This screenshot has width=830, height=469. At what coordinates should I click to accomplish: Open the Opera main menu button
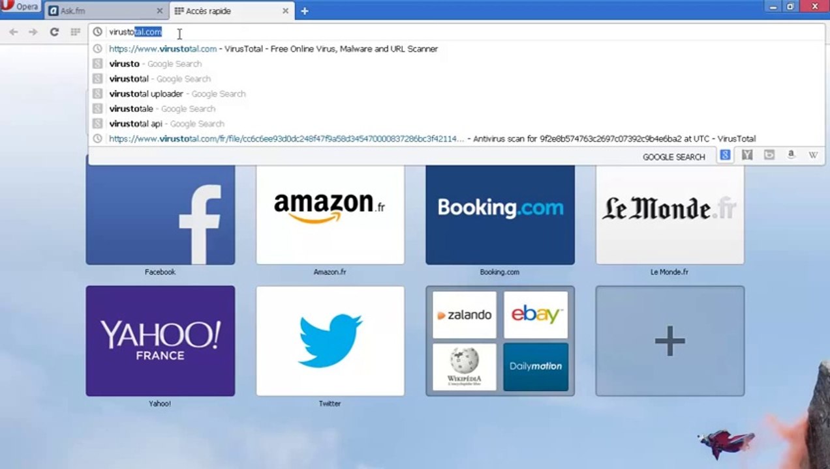pos(20,7)
